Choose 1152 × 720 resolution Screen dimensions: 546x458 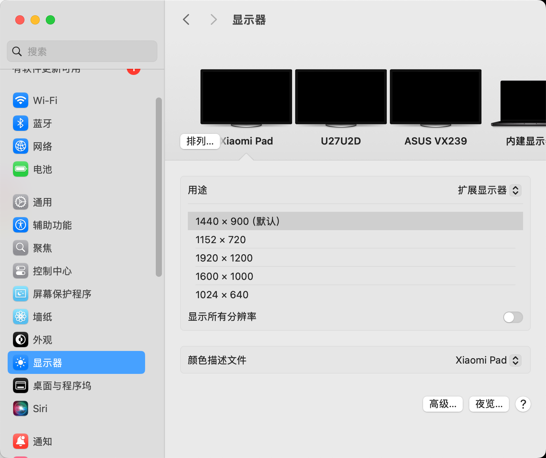tap(355, 240)
